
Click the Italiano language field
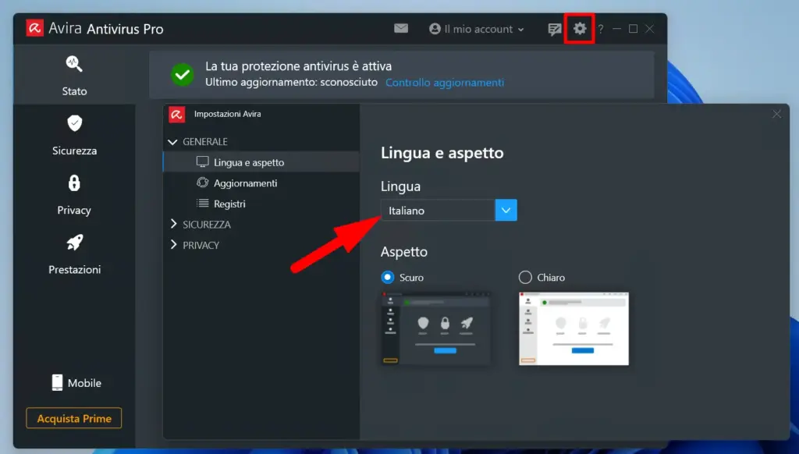438,210
